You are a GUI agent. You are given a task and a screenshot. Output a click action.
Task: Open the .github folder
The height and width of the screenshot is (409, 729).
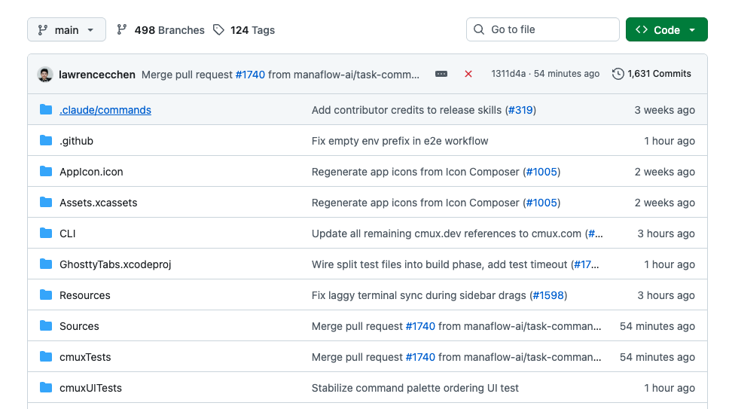point(76,141)
